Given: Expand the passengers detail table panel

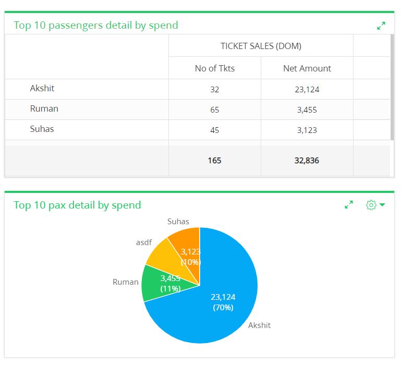Looking at the screenshot, I should [381, 26].
